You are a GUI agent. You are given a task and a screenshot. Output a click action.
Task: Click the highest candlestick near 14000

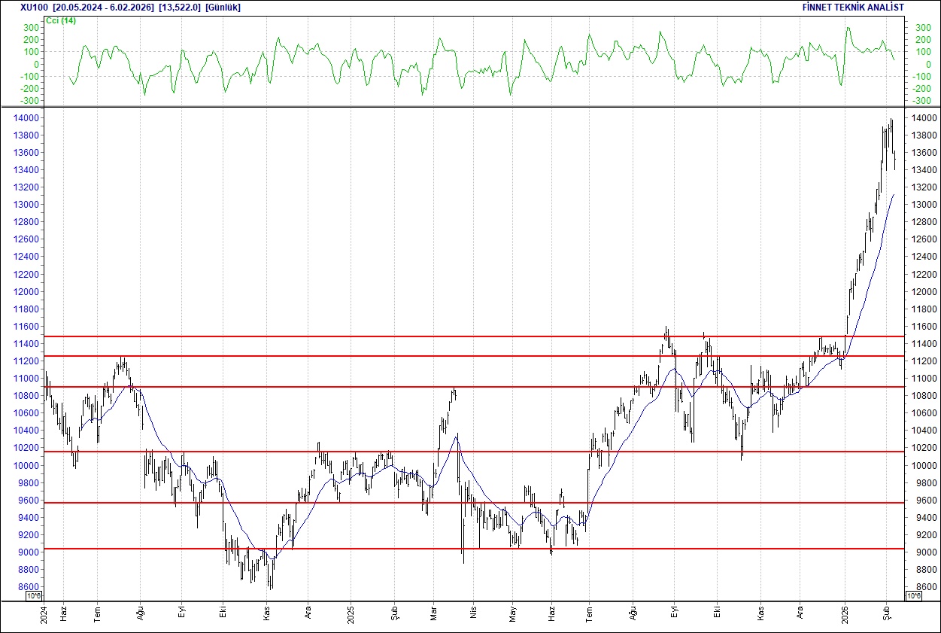[x=891, y=120]
